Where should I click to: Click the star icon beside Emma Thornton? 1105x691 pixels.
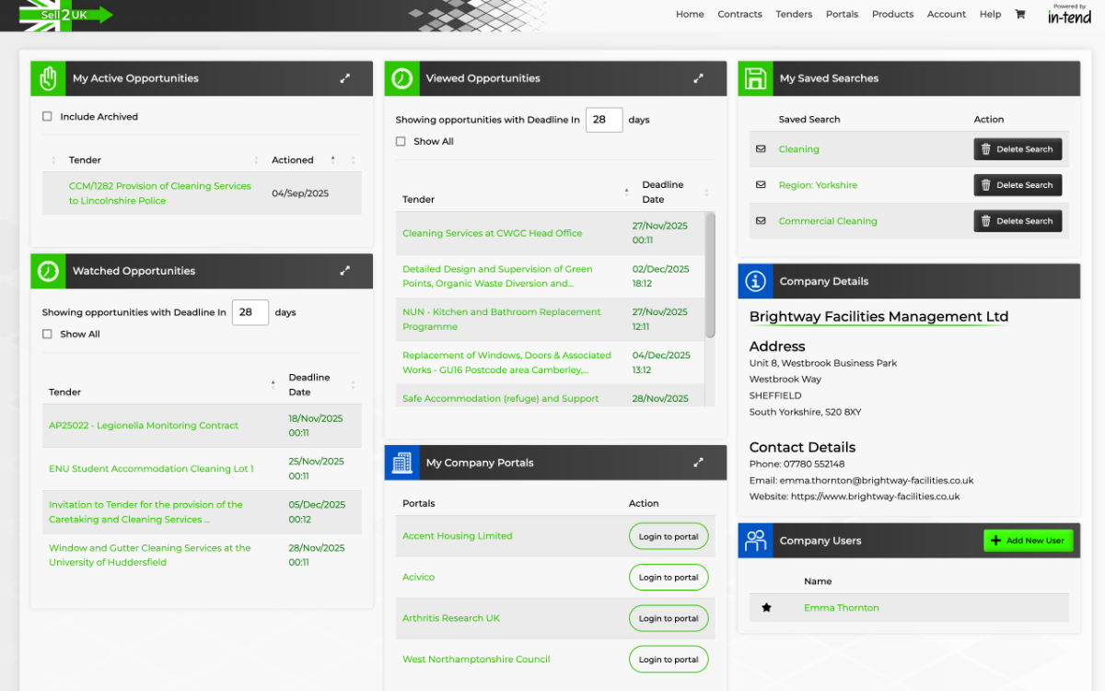(766, 608)
